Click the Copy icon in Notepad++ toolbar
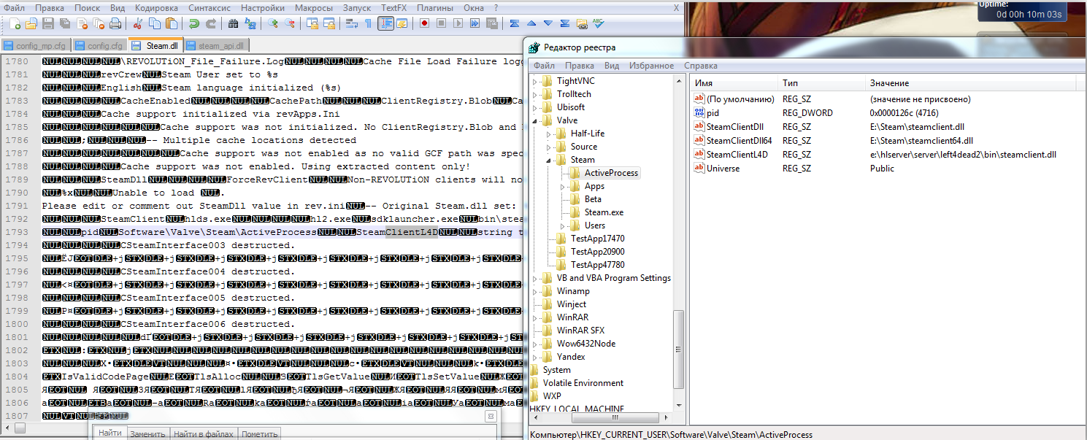Viewport: 1087px width, 440px height. tap(154, 23)
